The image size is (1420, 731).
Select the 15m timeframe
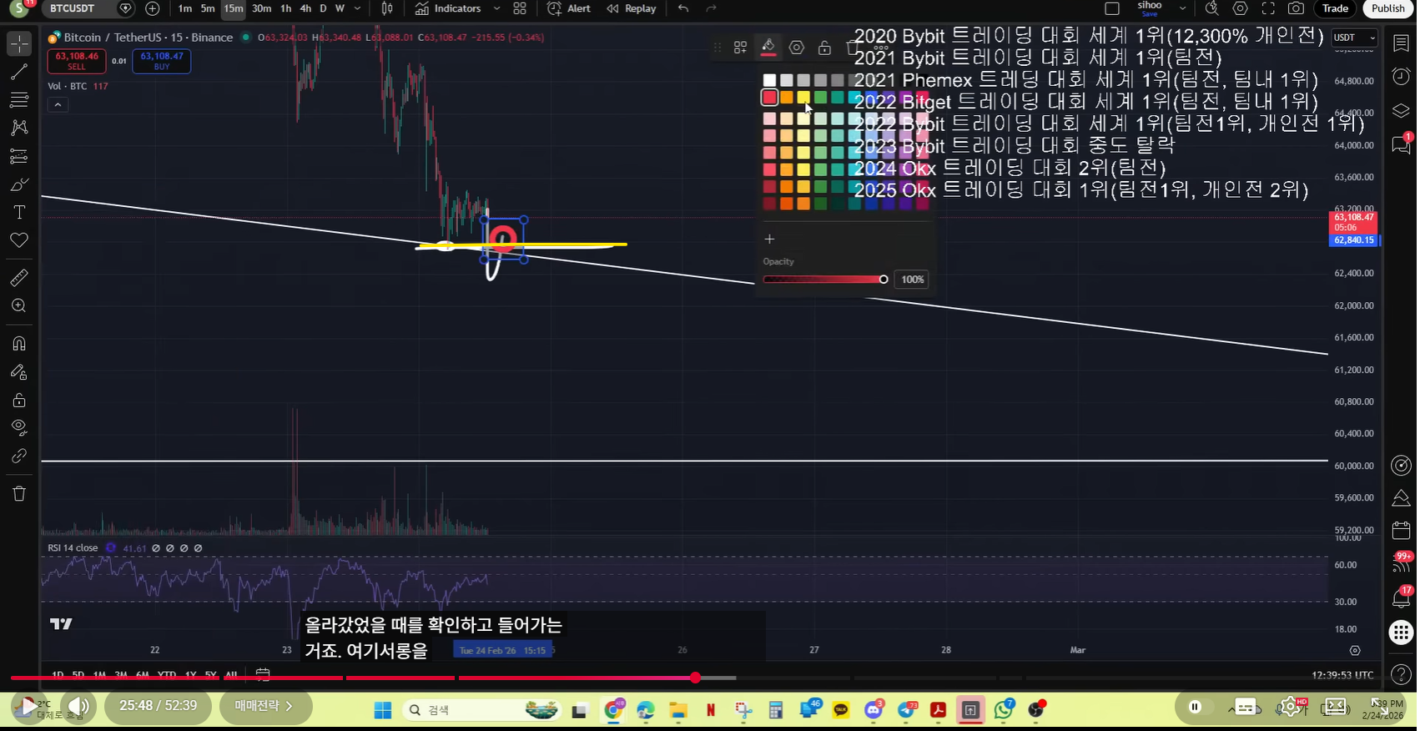(x=234, y=8)
